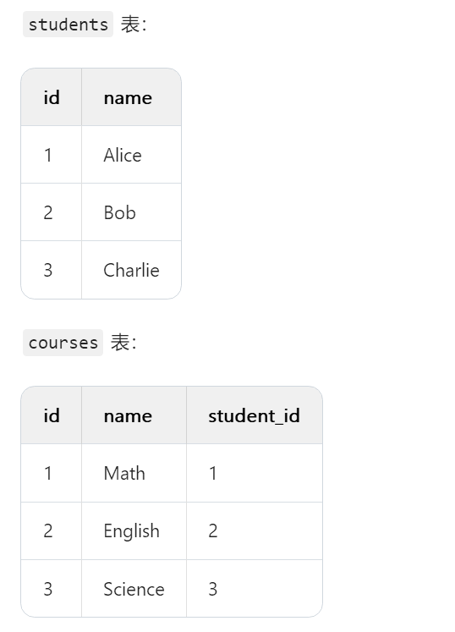Select id value 3 in Charlie row

[x=52, y=270]
